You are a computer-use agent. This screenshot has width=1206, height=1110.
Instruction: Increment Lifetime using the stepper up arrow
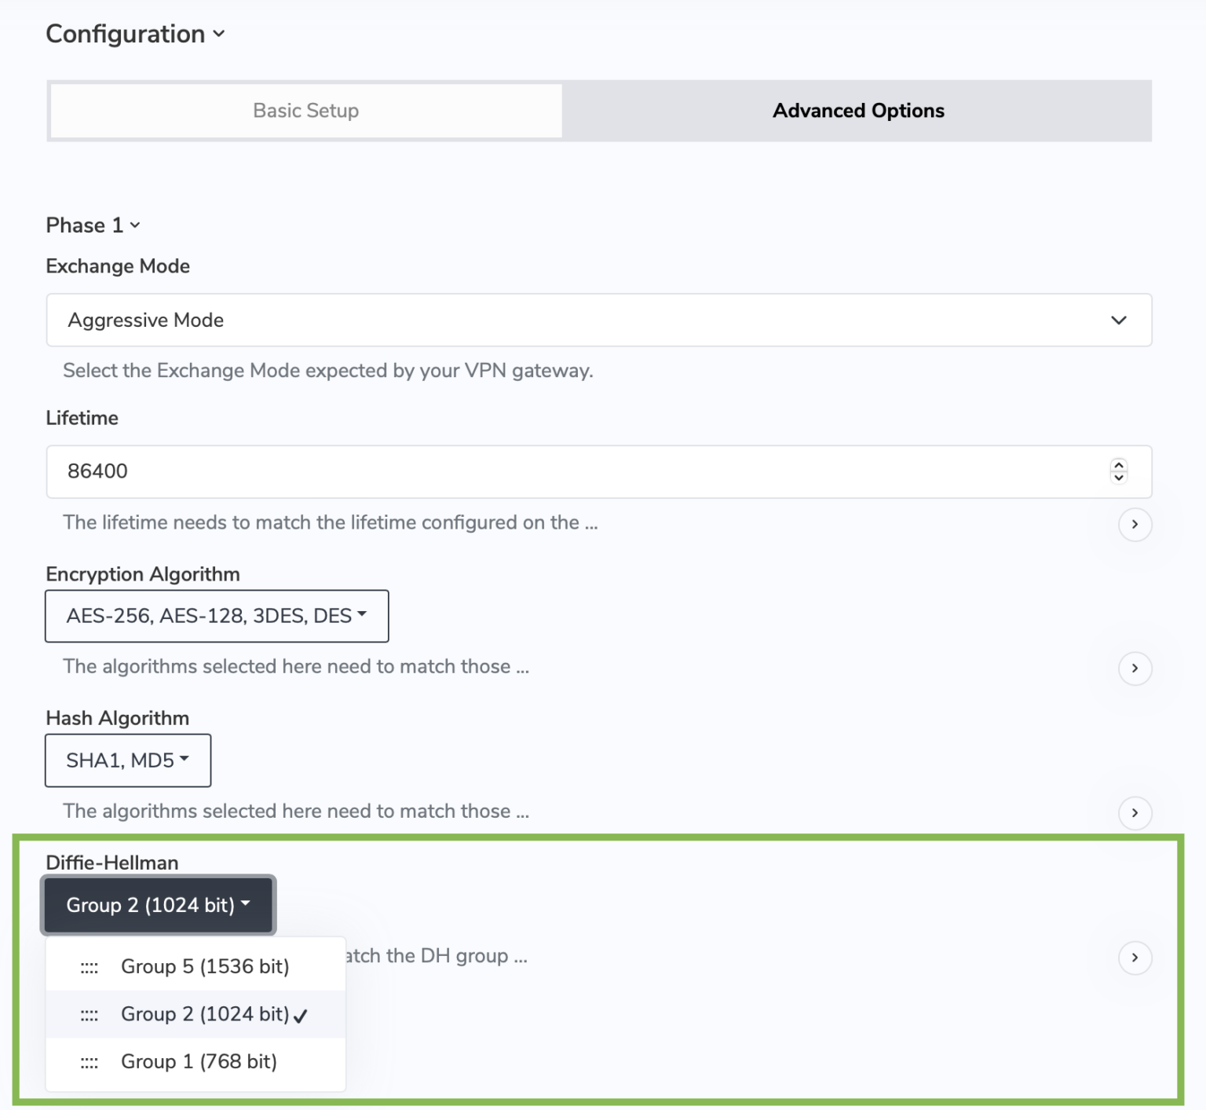click(x=1118, y=466)
